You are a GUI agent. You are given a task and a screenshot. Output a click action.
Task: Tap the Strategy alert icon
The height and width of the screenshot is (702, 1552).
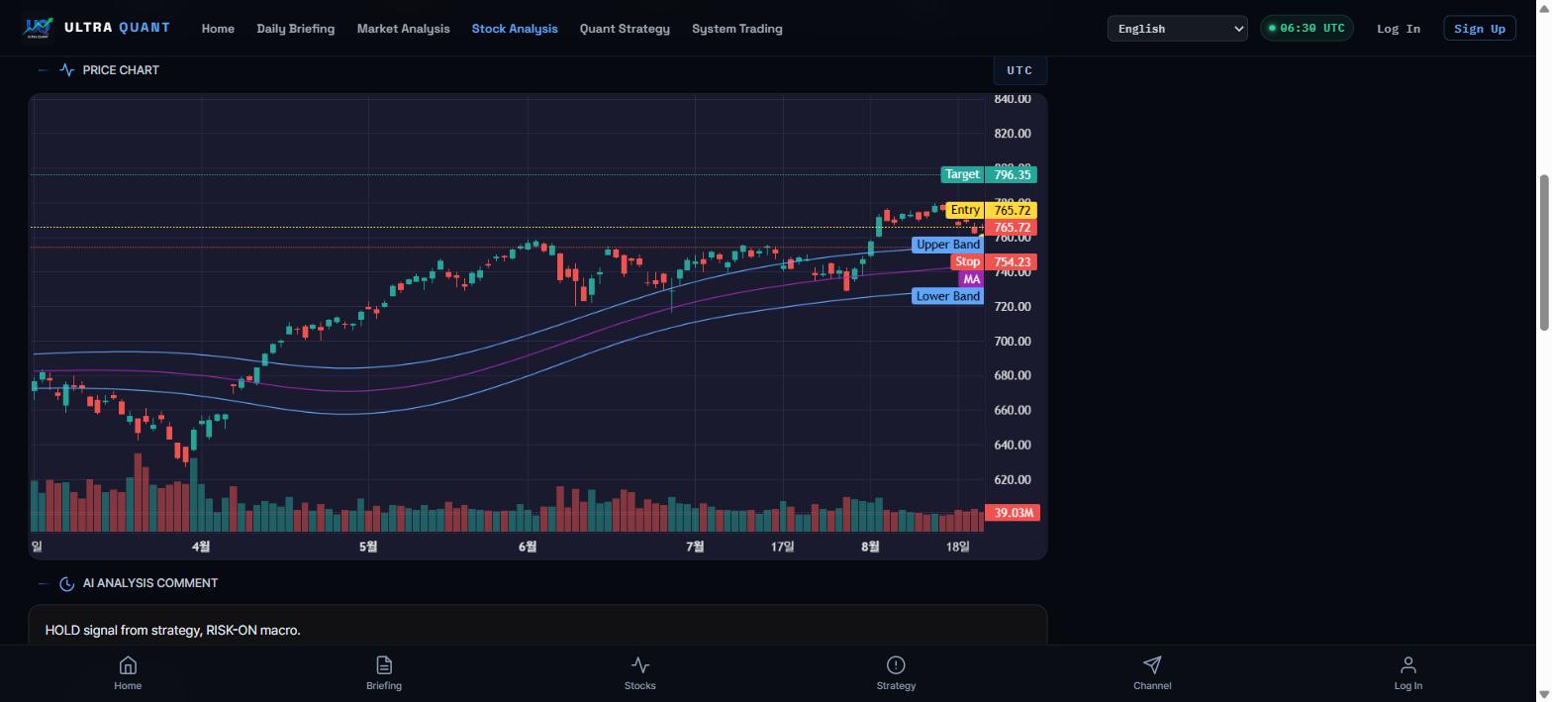[x=896, y=664]
